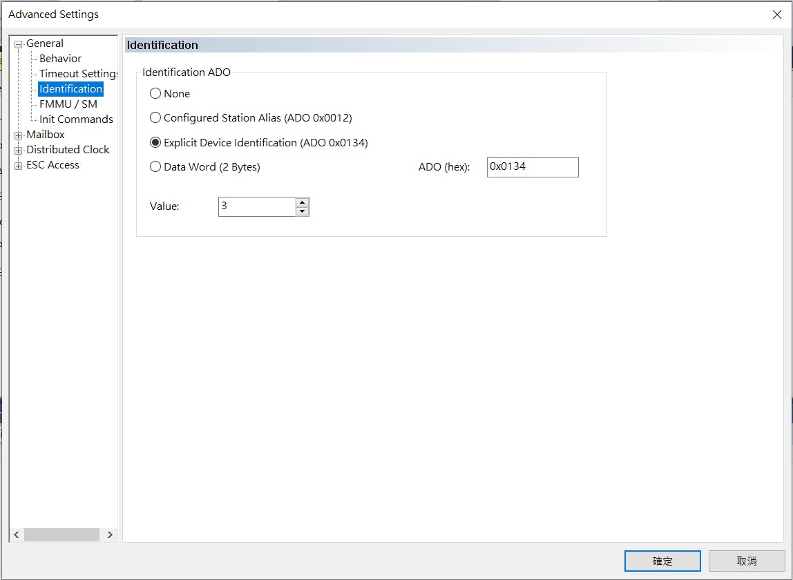793x580 pixels.
Task: Expand the ESC Access node
Action: (x=18, y=166)
